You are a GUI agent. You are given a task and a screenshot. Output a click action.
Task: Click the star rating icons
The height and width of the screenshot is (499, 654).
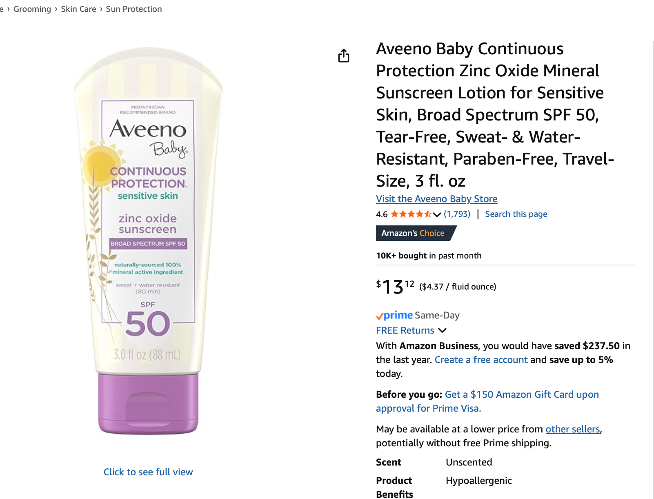click(411, 214)
